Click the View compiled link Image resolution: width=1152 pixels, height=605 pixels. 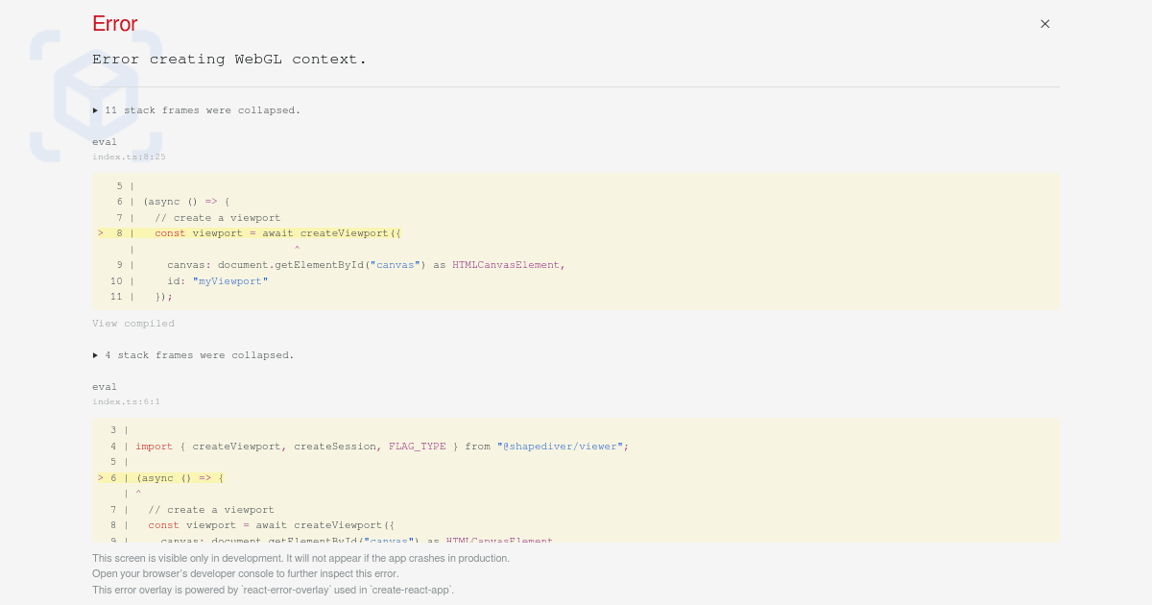click(x=133, y=324)
